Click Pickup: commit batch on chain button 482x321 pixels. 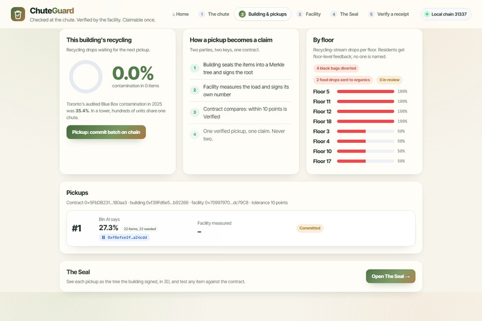(106, 132)
